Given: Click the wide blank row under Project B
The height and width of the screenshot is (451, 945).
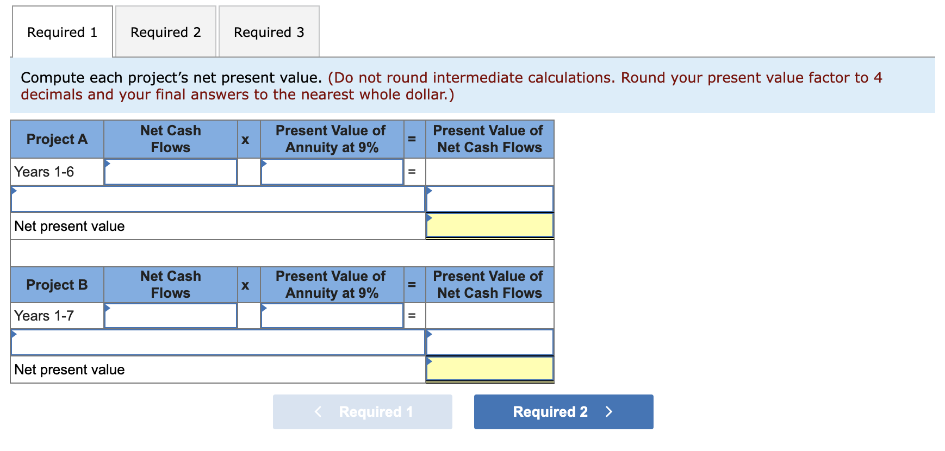Looking at the screenshot, I should click(x=217, y=342).
